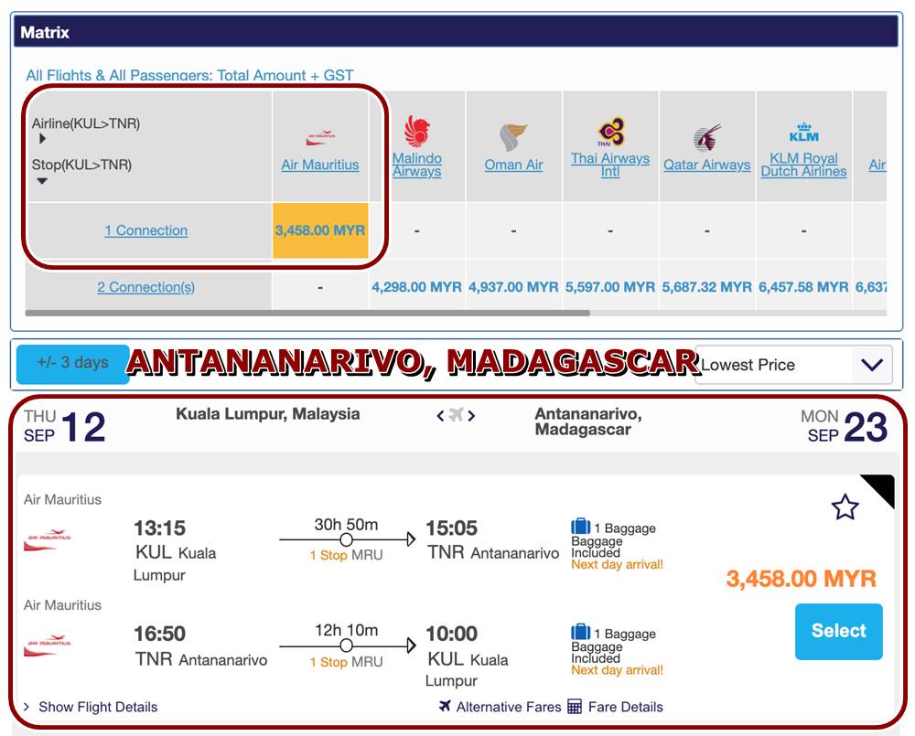Click the 13:15 KUL departure time

point(159,528)
